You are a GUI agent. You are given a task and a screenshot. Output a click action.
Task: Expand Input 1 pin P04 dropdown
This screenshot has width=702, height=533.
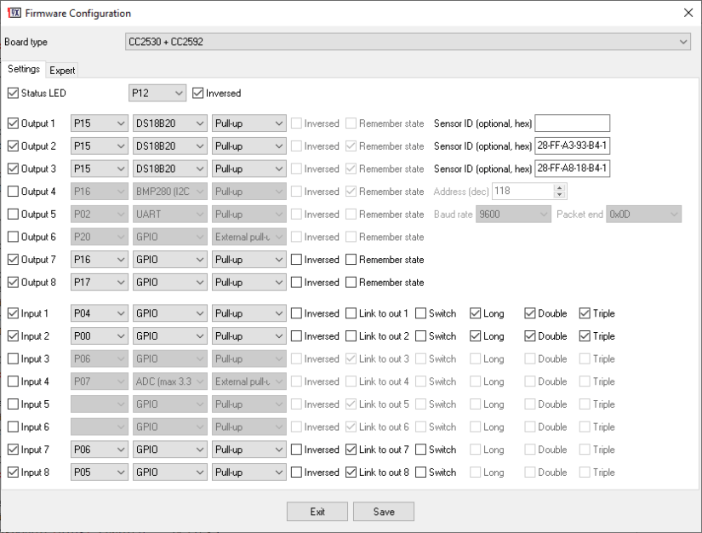tap(99, 313)
